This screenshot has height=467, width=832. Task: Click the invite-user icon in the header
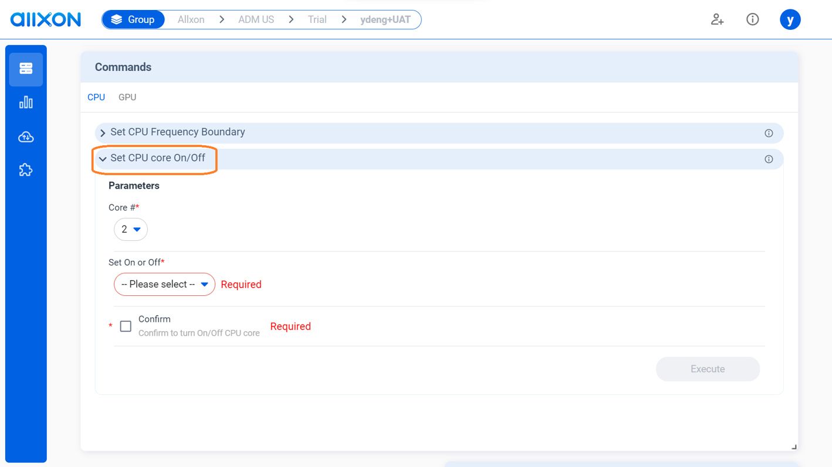pos(717,19)
